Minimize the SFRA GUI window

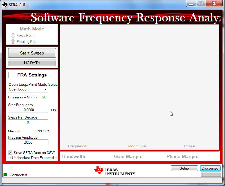[191, 4]
